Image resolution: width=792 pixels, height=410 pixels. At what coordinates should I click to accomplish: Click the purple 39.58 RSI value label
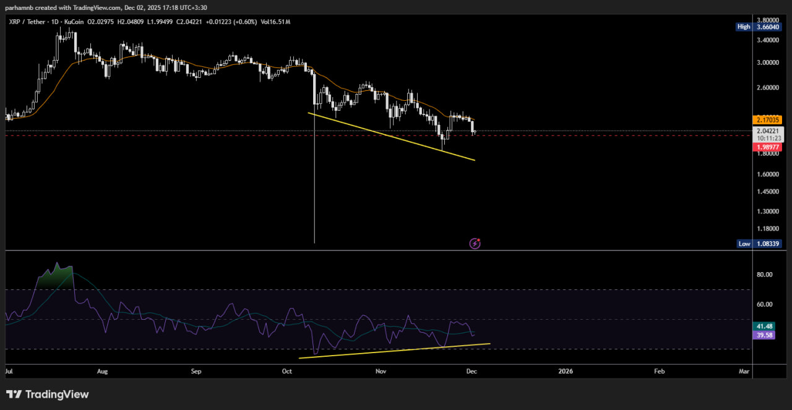[x=765, y=335]
